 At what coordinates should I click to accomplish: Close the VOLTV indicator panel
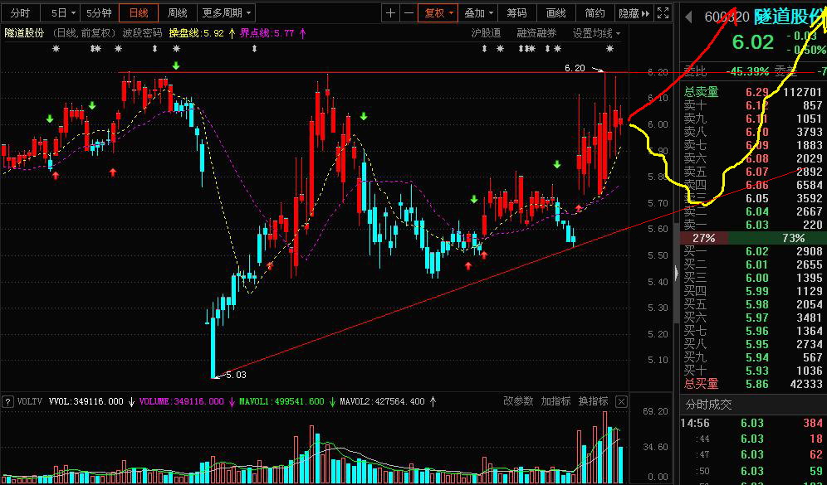[621, 402]
